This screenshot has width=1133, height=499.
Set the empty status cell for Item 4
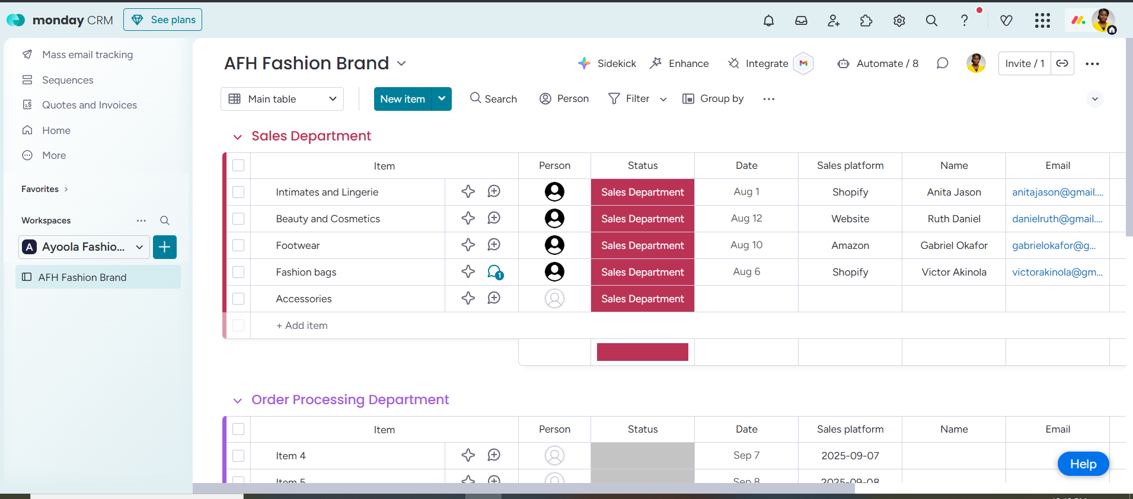pyautogui.click(x=643, y=456)
